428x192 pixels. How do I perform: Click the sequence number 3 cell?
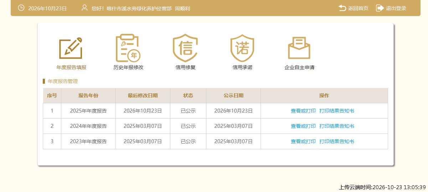pyautogui.click(x=52, y=141)
